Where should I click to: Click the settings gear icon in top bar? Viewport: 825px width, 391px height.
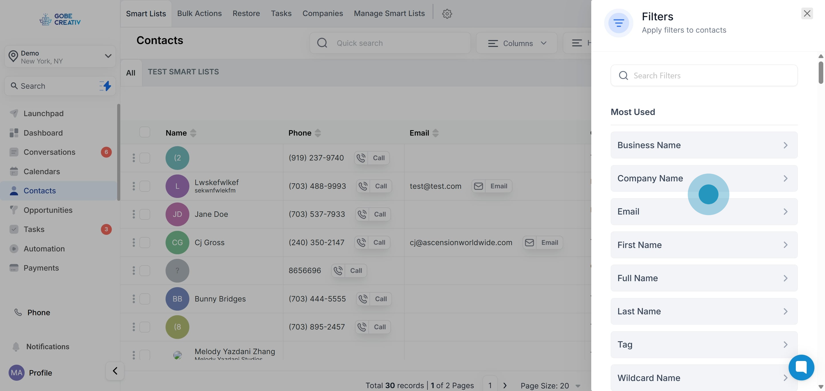click(447, 14)
